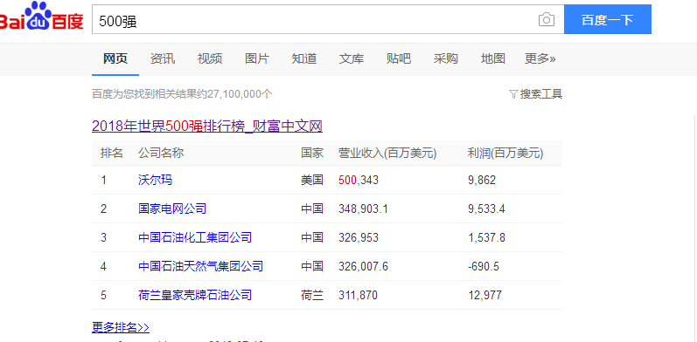Screen dimensions: 697x342
Task: Click the revenue value 326,007.6
Action: pyautogui.click(x=363, y=266)
